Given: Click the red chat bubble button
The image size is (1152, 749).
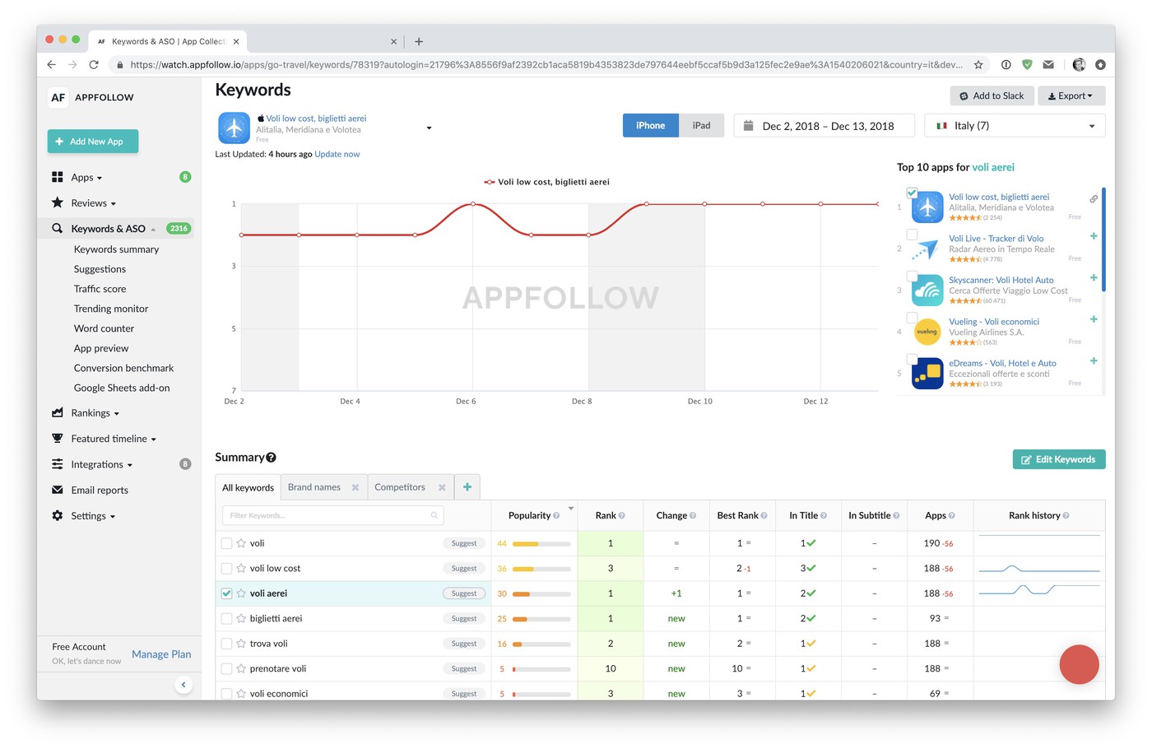Looking at the screenshot, I should click(1079, 665).
